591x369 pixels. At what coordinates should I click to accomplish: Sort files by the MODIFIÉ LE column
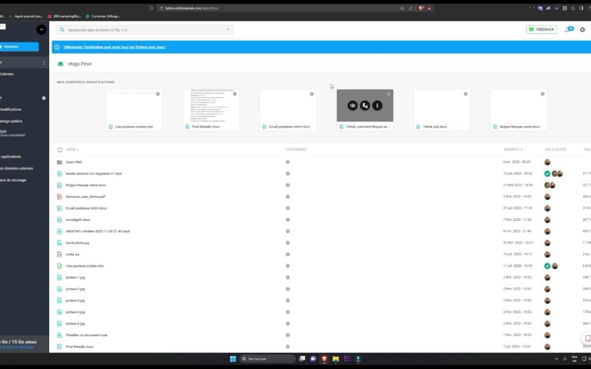coord(515,149)
